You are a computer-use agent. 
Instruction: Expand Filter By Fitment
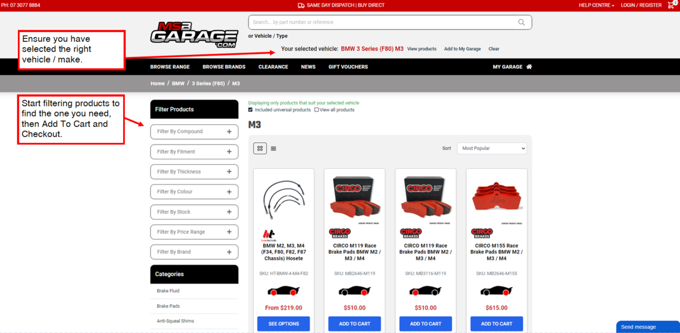[194, 152]
